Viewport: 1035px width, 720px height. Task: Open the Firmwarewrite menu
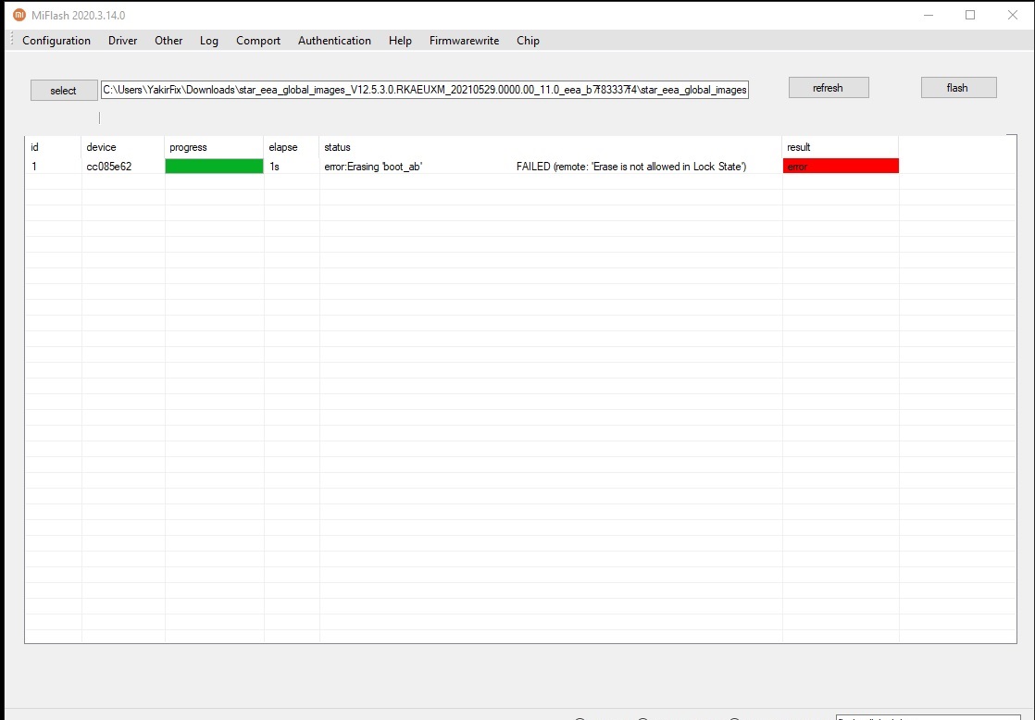(x=464, y=40)
